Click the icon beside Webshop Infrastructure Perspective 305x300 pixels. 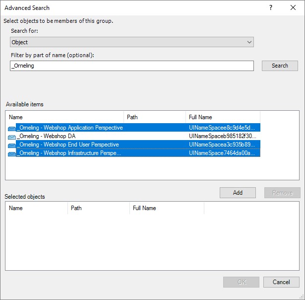pyautogui.click(x=12, y=153)
